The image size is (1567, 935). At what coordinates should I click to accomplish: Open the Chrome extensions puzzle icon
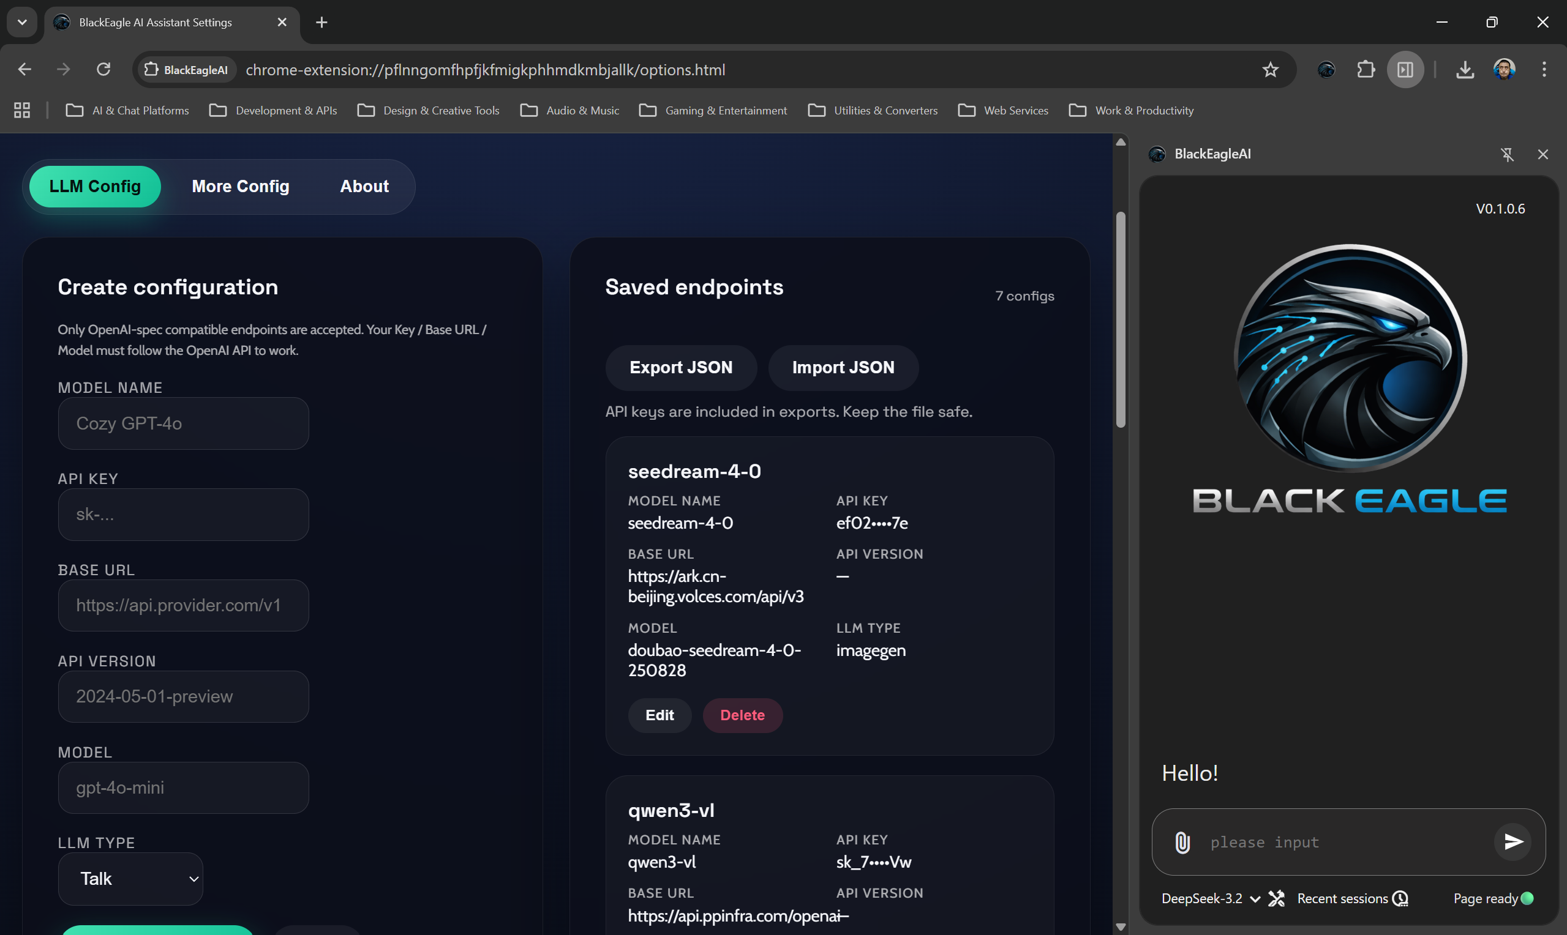click(1366, 69)
